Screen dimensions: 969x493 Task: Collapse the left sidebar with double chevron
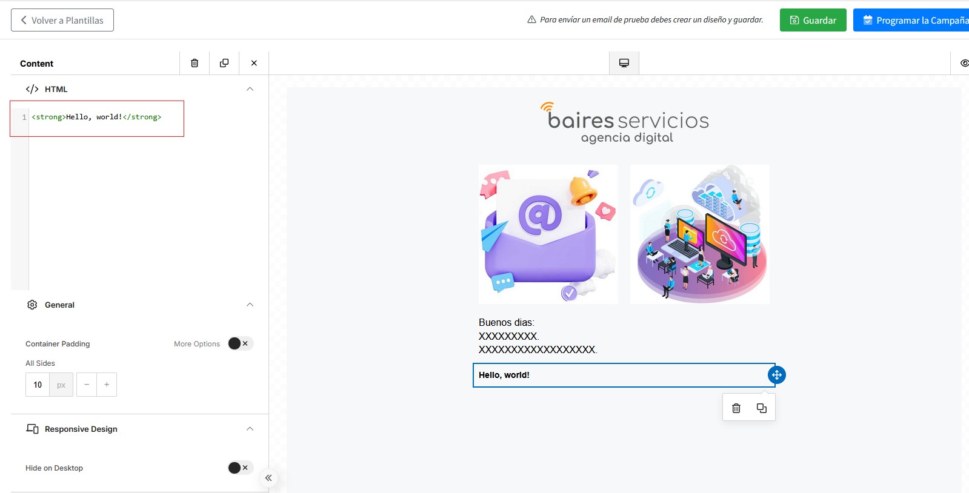pyautogui.click(x=268, y=478)
